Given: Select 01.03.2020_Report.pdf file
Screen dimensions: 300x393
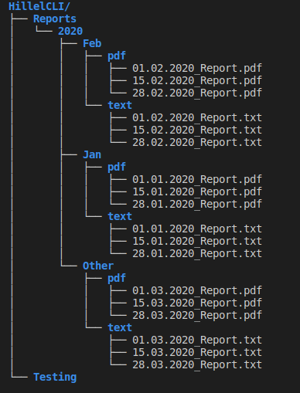Looking at the screenshot, I should click(x=197, y=291).
